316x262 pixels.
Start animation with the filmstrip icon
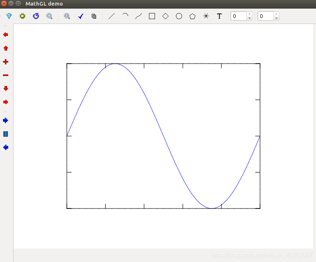[x=5, y=134]
